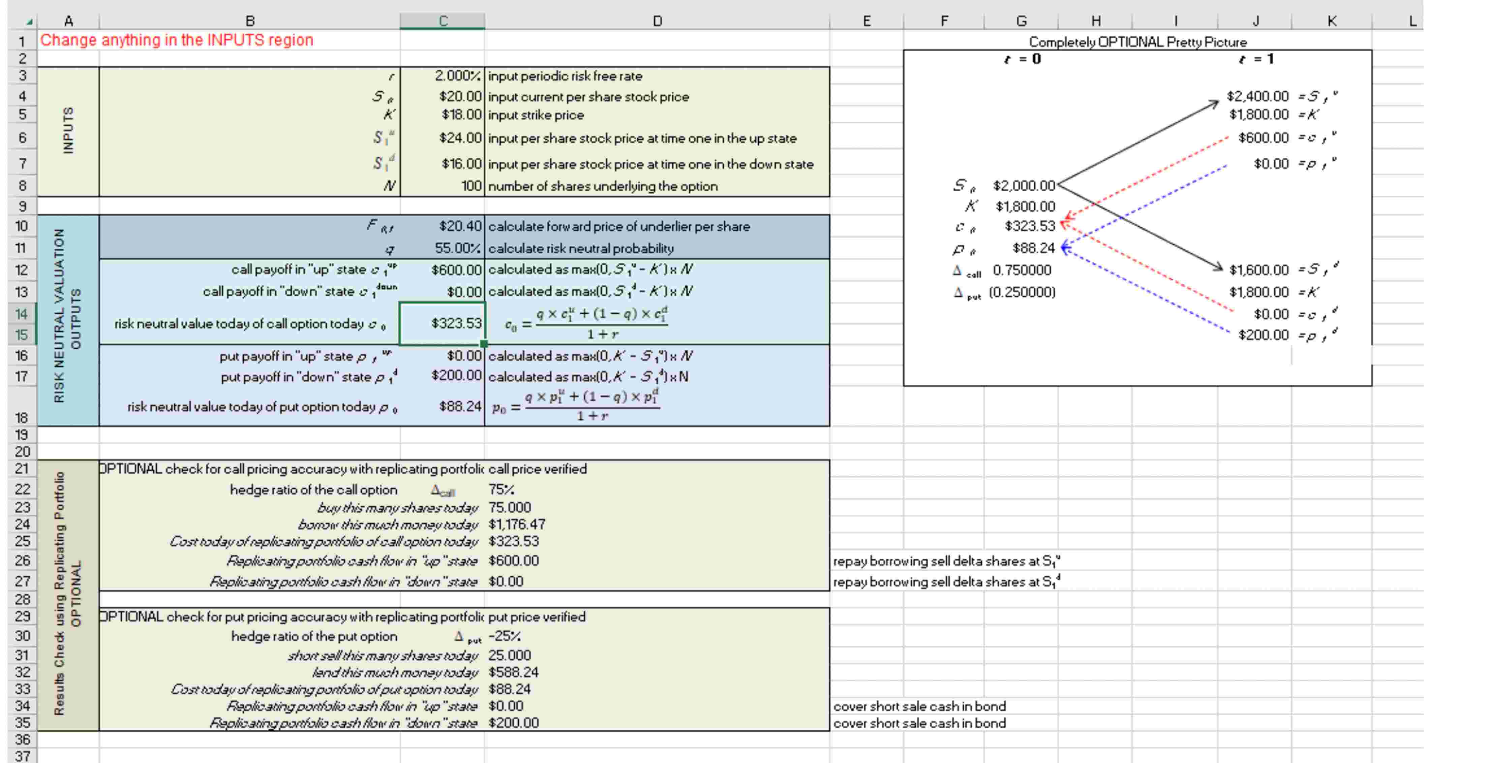Click row 14 header
This screenshot has height=763, width=1488.
click(21, 313)
